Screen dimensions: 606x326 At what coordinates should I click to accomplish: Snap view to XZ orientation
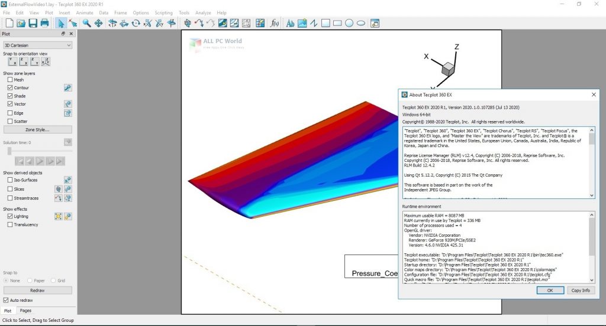[24, 61]
